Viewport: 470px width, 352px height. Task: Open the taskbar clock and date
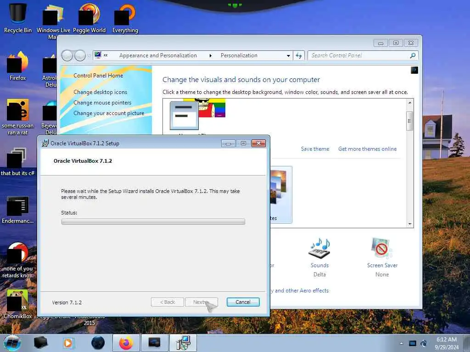tap(447, 343)
